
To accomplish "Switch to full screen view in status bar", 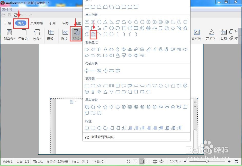I will pos(128,161).
